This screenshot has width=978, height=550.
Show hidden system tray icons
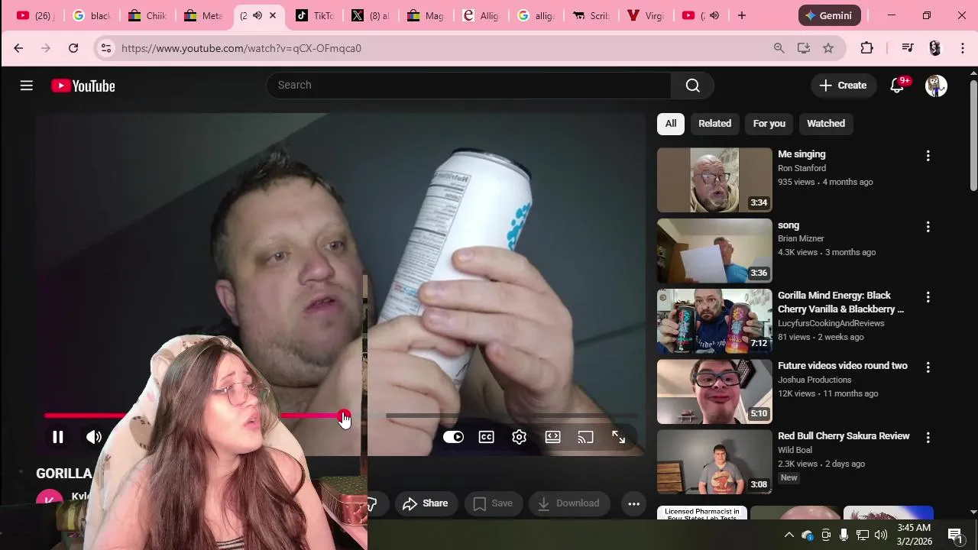point(789,535)
